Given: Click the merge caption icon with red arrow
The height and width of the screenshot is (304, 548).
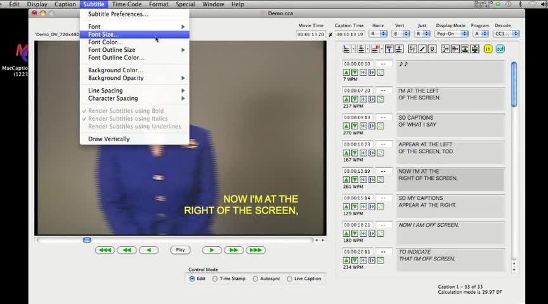Looking at the screenshot, I should [455, 49].
